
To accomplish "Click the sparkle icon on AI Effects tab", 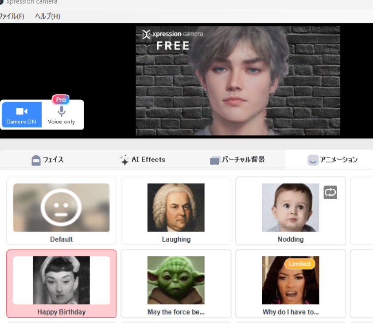I will (x=124, y=160).
